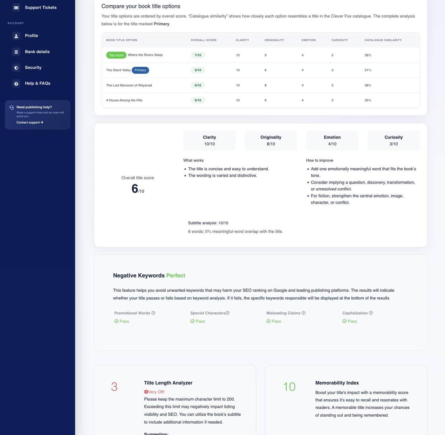
Task: Click Pass check icon under Capitalization
Action: pyautogui.click(x=344, y=321)
